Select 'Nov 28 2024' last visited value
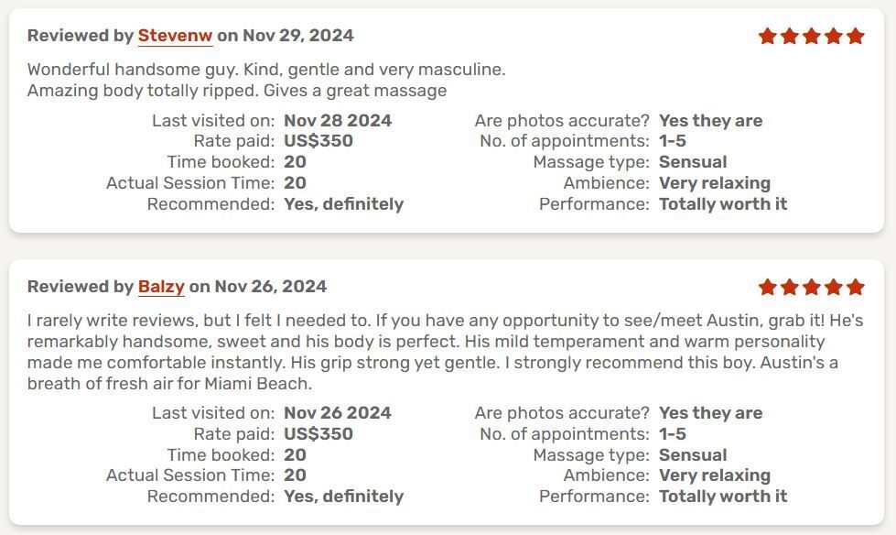 [338, 121]
